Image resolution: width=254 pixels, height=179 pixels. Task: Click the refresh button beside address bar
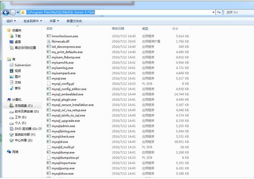(x=219, y=12)
